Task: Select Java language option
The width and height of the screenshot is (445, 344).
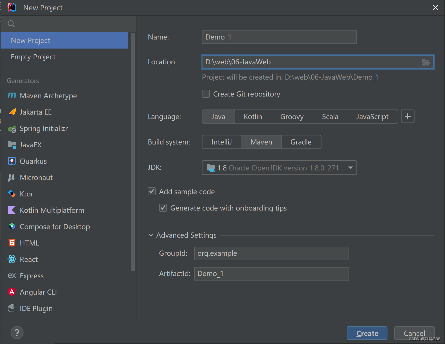Action: point(218,117)
